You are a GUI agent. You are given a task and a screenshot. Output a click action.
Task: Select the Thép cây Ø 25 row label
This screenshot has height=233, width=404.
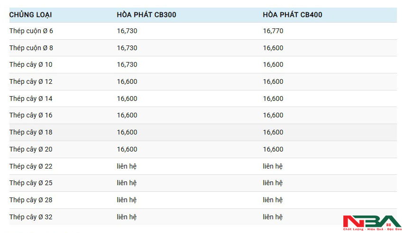point(31,183)
